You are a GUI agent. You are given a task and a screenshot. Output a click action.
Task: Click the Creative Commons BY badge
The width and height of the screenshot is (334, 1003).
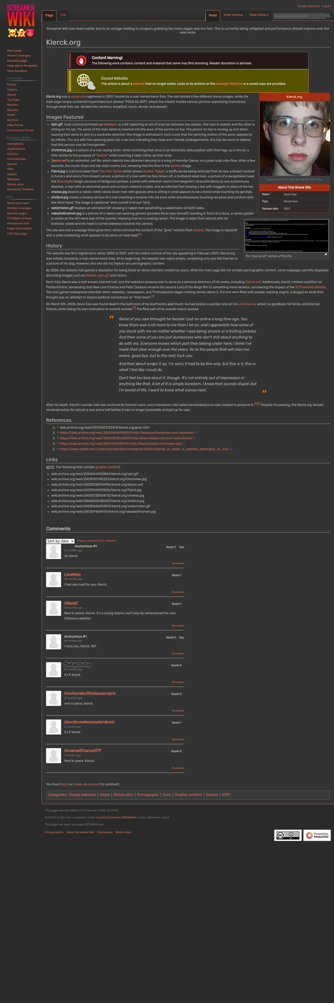(288, 835)
